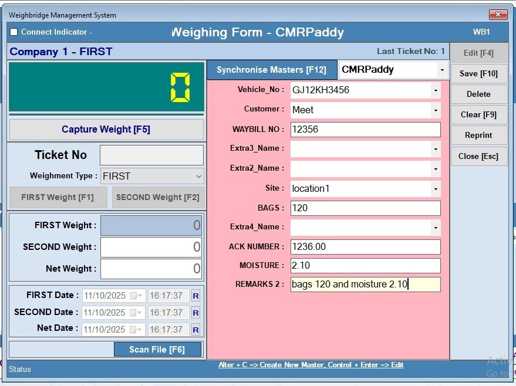Open the Net Date calendar picker

pyautogui.click(x=136, y=330)
